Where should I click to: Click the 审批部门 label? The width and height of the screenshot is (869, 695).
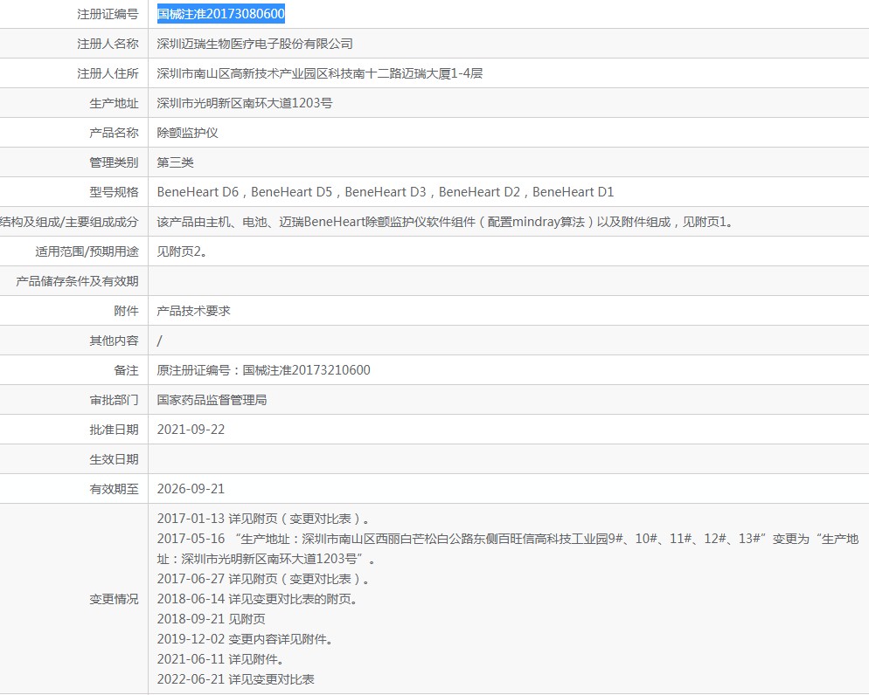(114, 400)
